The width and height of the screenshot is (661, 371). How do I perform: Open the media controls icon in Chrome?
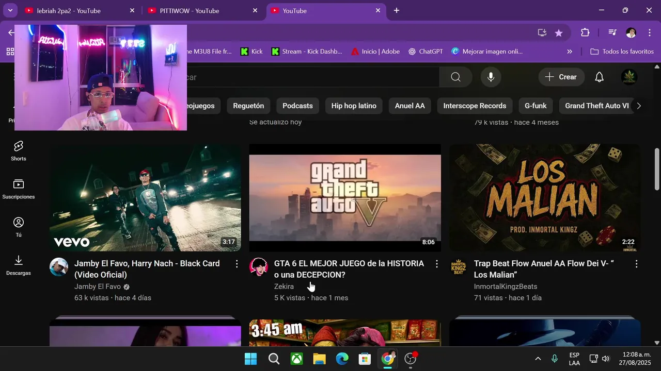tap(612, 33)
